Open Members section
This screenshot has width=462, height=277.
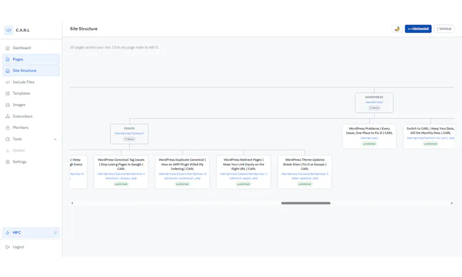[31, 128]
